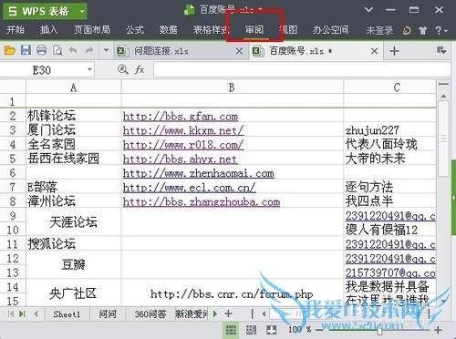Open link http://bbs.zhangzhouba.com
Image resolution: width=456 pixels, height=339 pixels.
pyautogui.click(x=202, y=202)
